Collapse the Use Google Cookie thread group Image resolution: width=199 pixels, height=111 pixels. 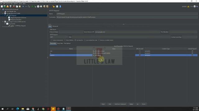[x=3, y=22]
